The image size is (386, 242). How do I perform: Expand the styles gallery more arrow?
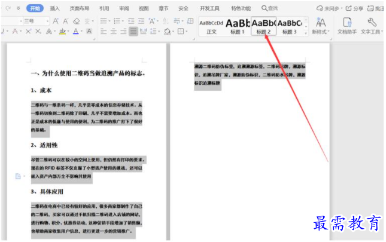point(306,33)
